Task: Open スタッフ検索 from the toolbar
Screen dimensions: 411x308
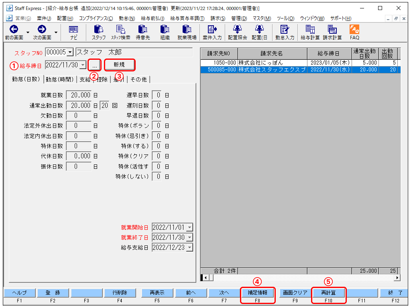Action: pos(120,32)
